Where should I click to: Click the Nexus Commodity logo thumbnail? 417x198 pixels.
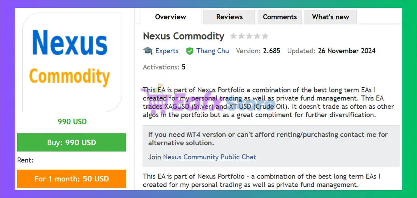72,62
